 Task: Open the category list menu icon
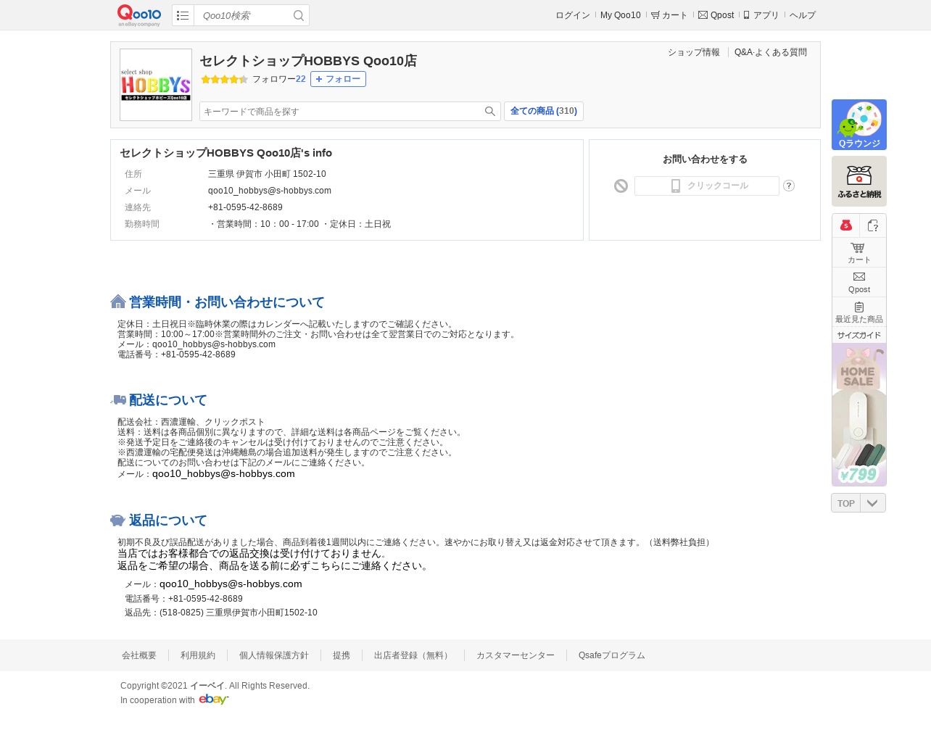pos(183,15)
